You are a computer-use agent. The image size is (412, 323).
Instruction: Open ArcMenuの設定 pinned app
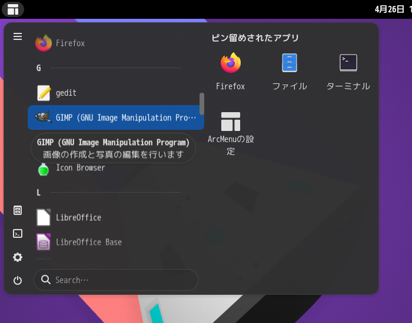click(x=231, y=133)
